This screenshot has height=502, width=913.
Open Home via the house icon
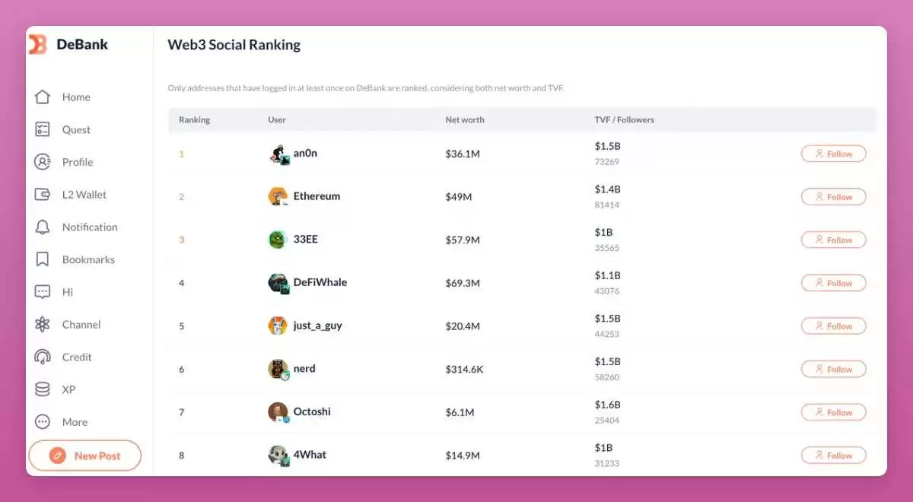[43, 97]
